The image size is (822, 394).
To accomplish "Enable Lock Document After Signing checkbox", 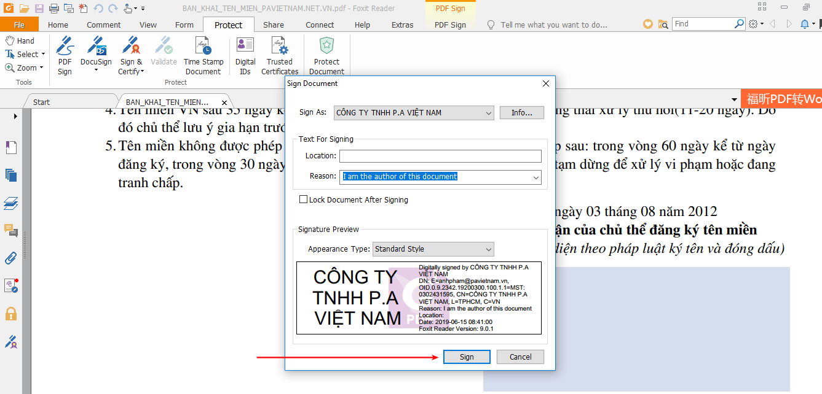I will tap(303, 199).
